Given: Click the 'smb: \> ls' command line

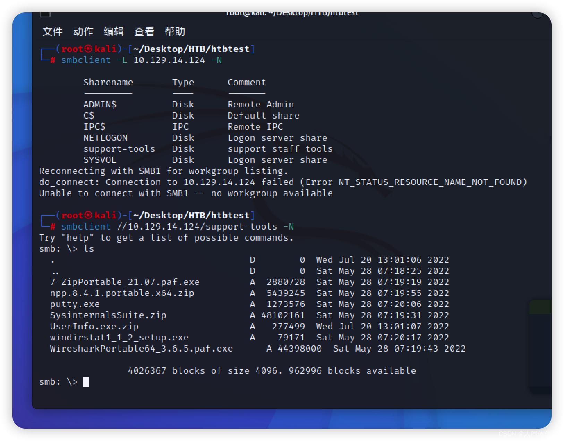Looking at the screenshot, I should pos(67,249).
